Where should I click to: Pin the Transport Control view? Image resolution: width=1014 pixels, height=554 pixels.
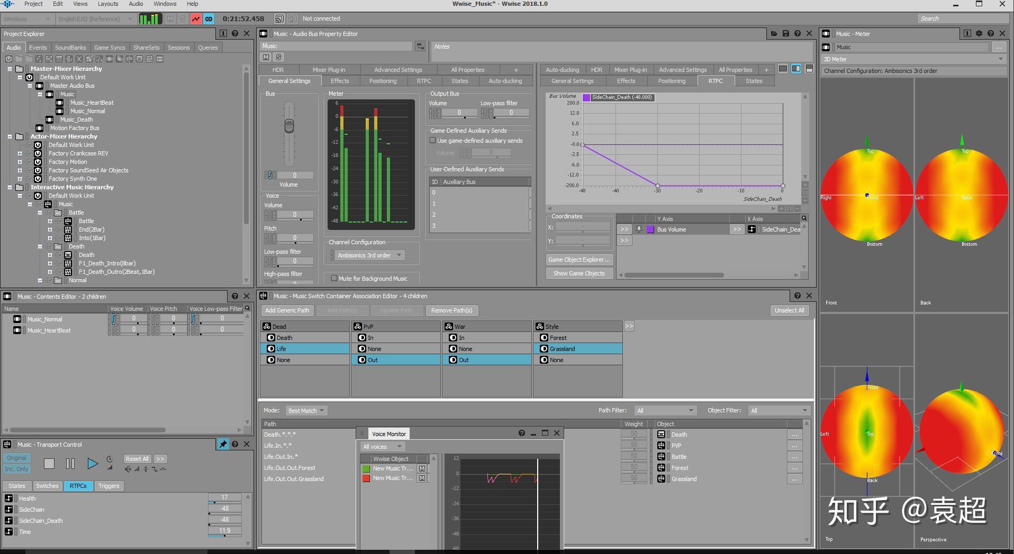[x=223, y=444]
